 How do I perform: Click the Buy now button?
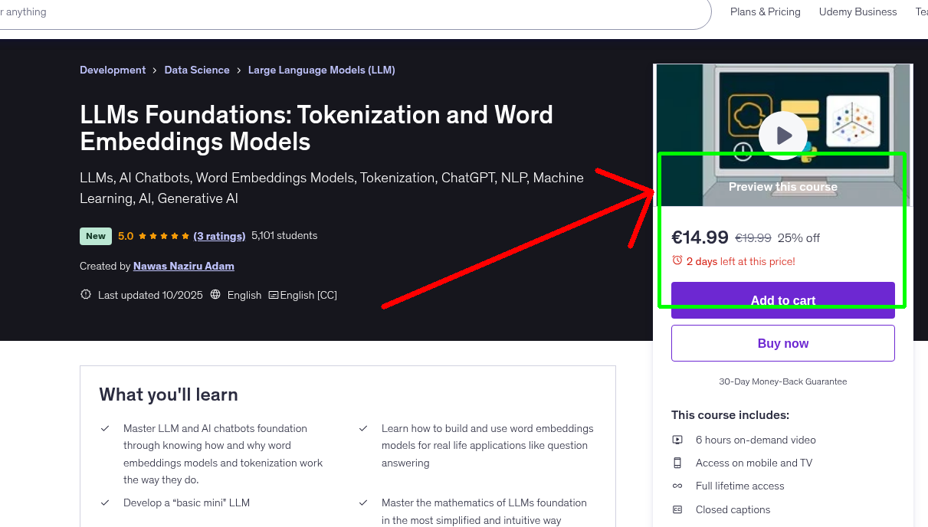(782, 342)
